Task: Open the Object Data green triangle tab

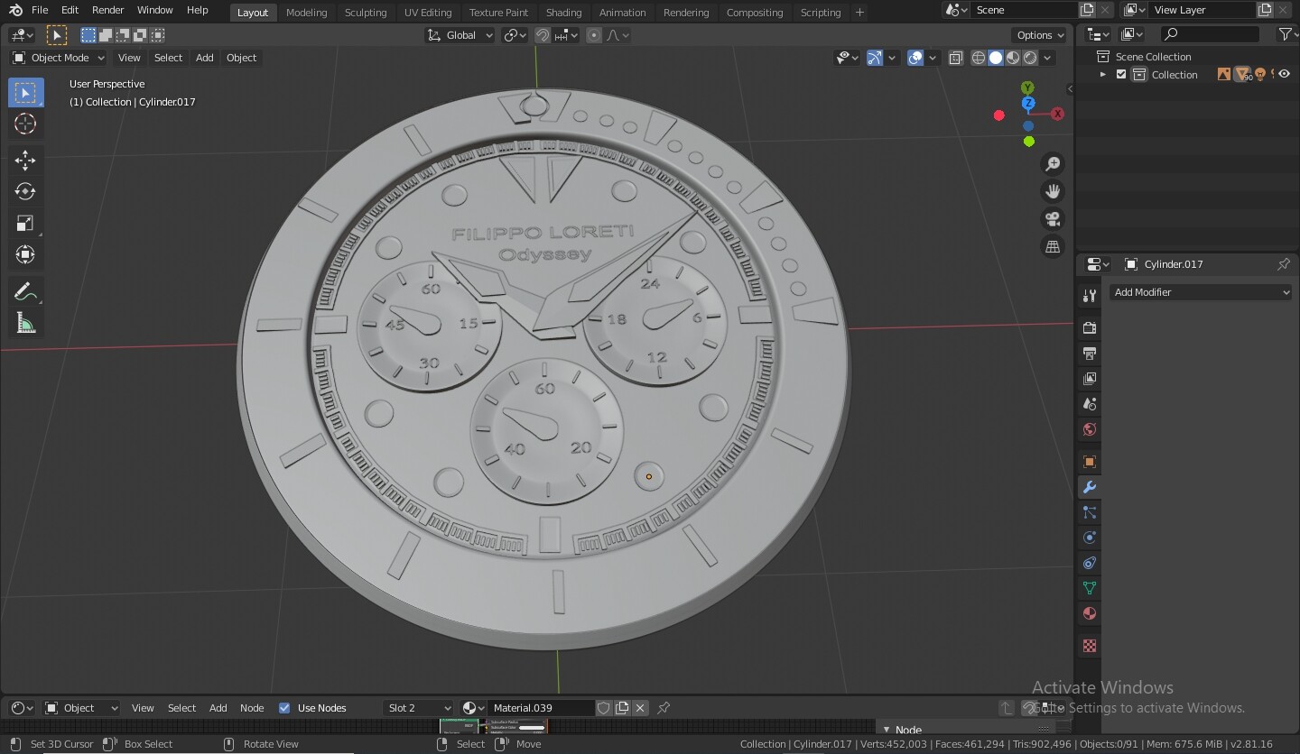Action: 1090,588
